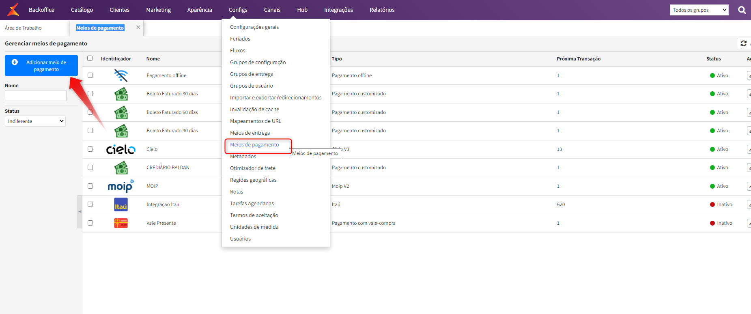Screen dimensions: 751x314
Task: Open the Clientes menu
Action: (x=120, y=10)
